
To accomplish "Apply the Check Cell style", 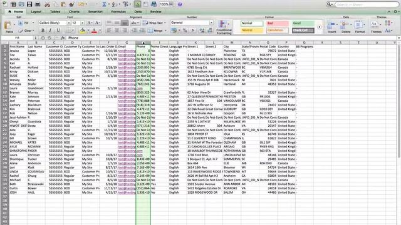I will pos(303,31).
